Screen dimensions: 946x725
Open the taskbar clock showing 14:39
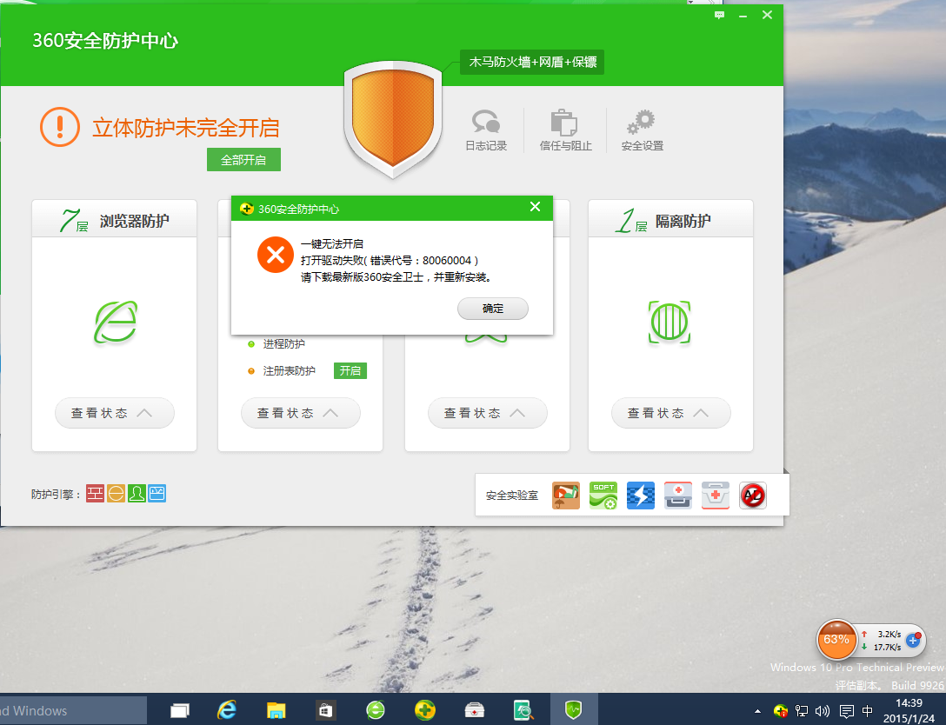click(x=909, y=710)
